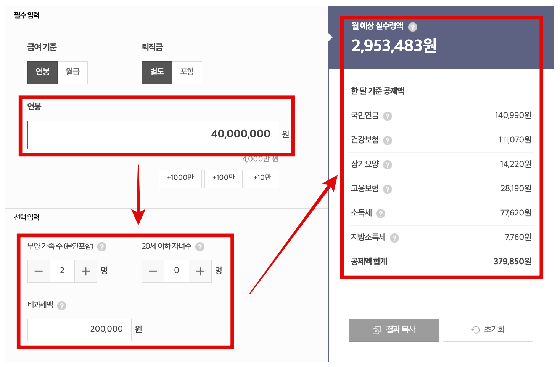Screen dimensions: 560x367
Task: Open the 부양 가족 수 help tooltip
Action: click(102, 247)
